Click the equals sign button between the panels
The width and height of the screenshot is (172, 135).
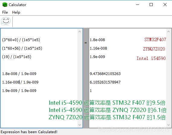[x=86, y=43]
